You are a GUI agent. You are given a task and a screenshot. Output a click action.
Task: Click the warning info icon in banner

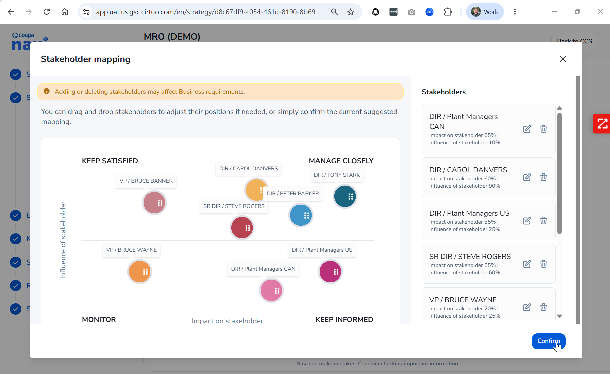click(x=47, y=91)
